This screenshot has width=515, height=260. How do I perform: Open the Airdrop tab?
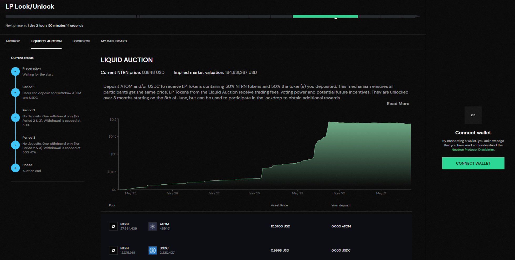click(13, 41)
